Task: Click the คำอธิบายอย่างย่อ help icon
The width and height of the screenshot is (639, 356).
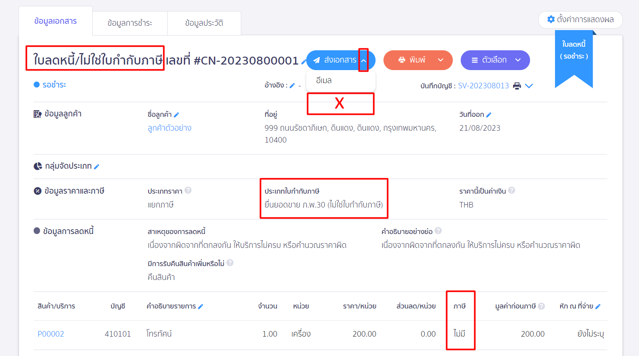Action: click(438, 230)
